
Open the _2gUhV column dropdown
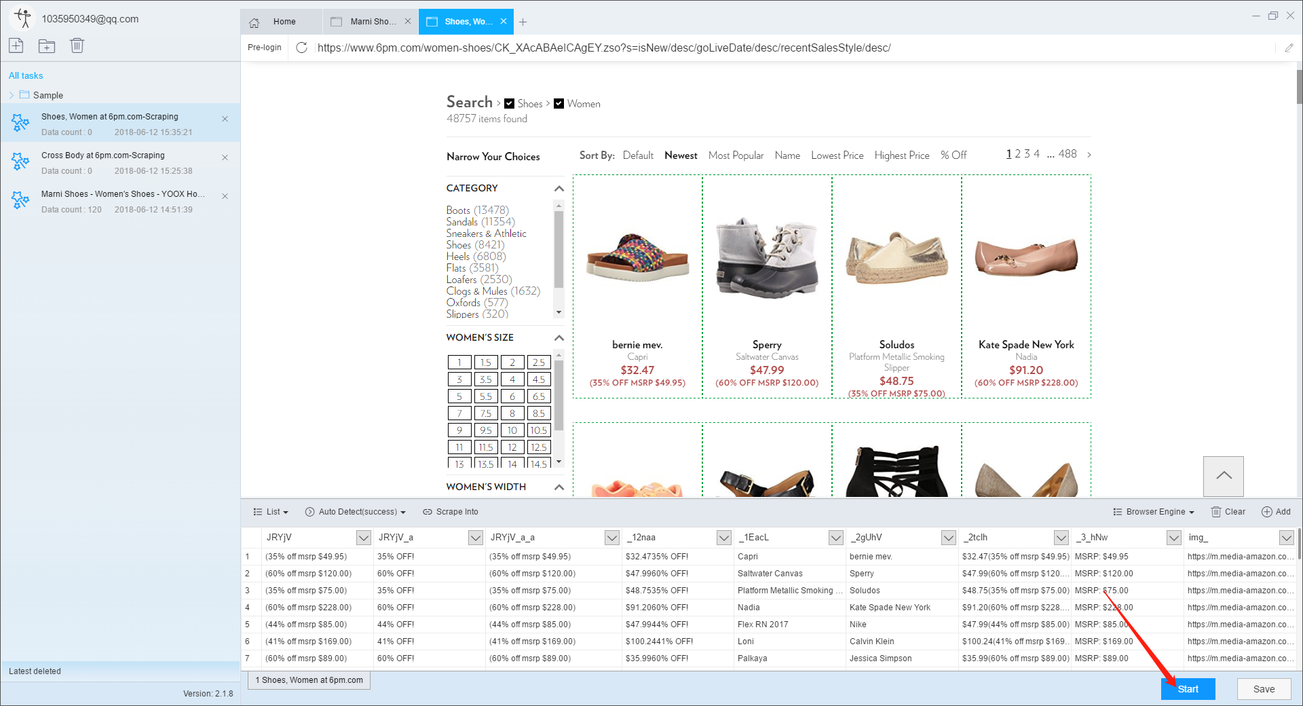click(949, 538)
